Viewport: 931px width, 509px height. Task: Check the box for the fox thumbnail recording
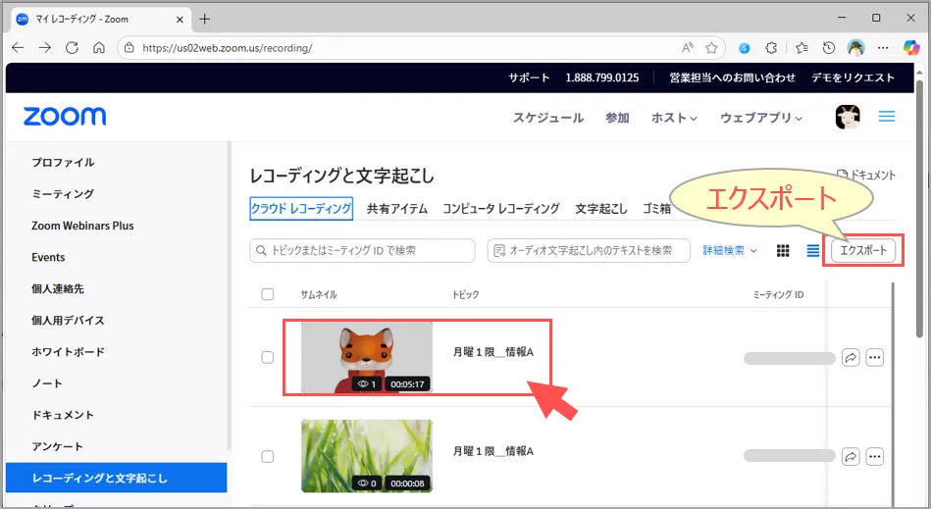[268, 357]
